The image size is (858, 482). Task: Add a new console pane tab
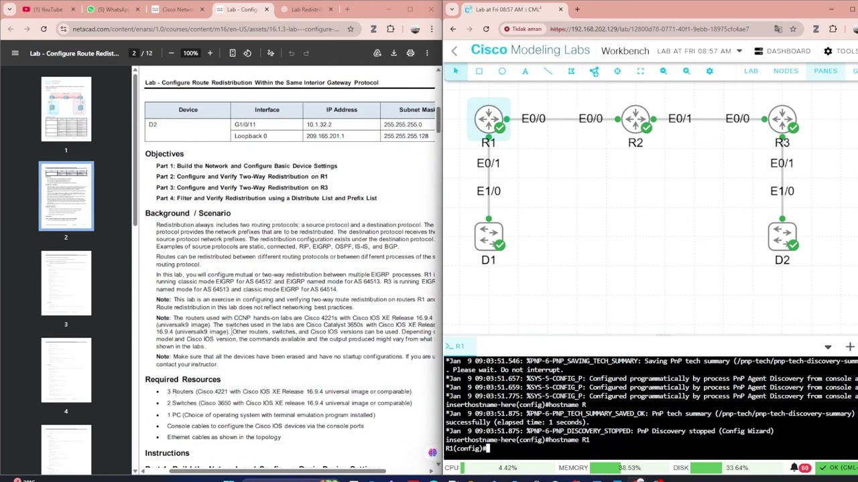click(x=850, y=347)
